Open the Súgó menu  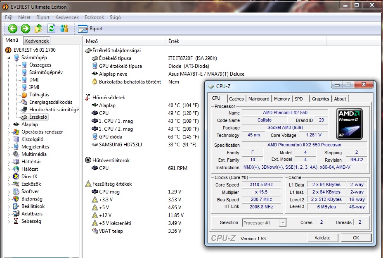tap(115, 17)
